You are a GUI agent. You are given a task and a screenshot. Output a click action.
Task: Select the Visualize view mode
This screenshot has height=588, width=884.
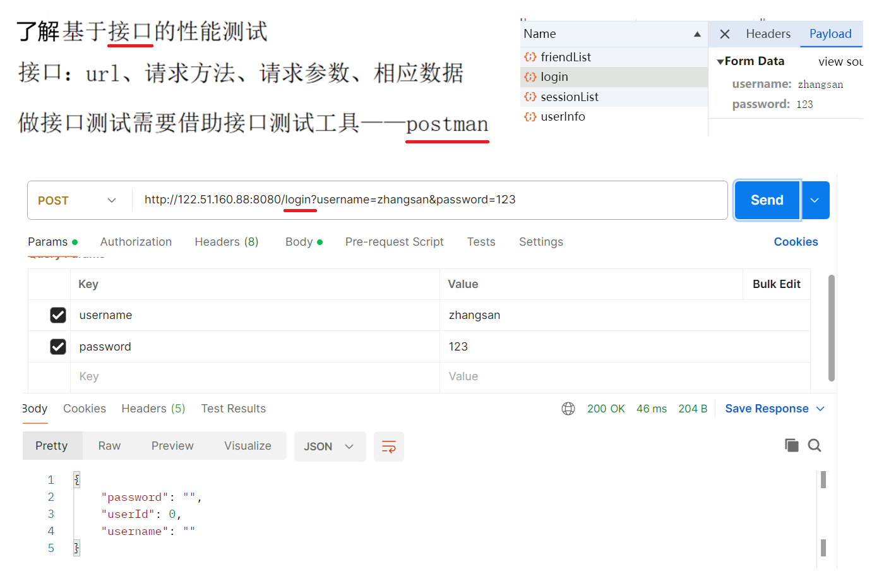[x=248, y=446]
